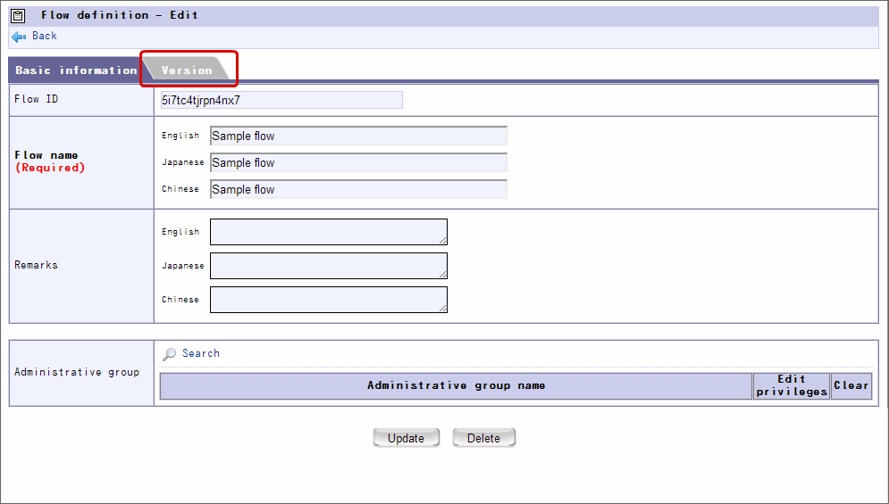Click the Remarks row label
889x504 pixels.
[37, 265]
